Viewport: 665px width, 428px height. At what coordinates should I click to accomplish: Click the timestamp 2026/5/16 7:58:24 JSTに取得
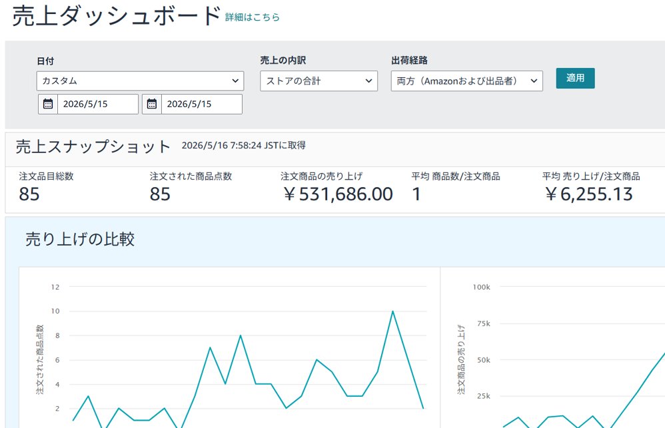(243, 145)
